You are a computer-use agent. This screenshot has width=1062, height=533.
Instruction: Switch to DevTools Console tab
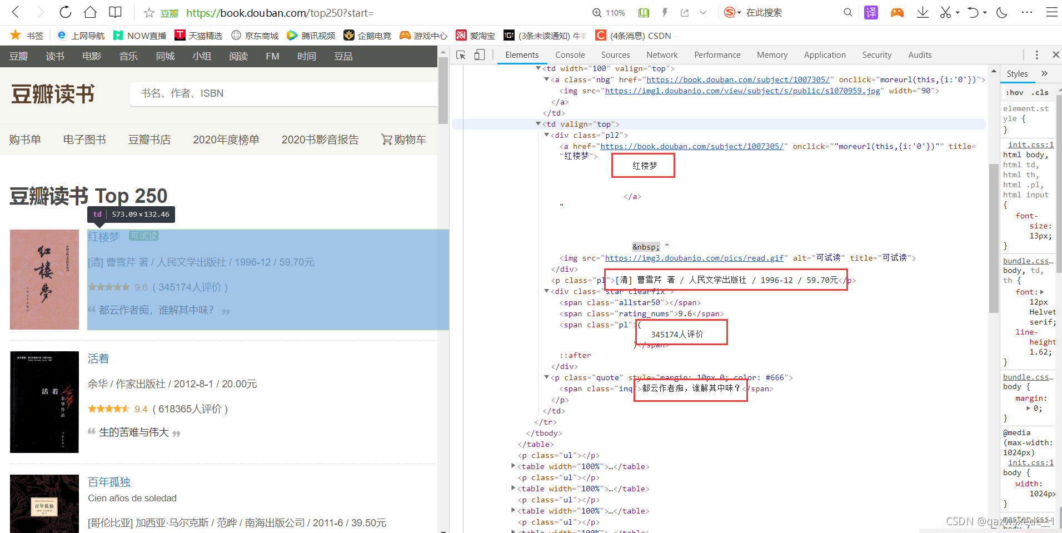[x=570, y=55]
